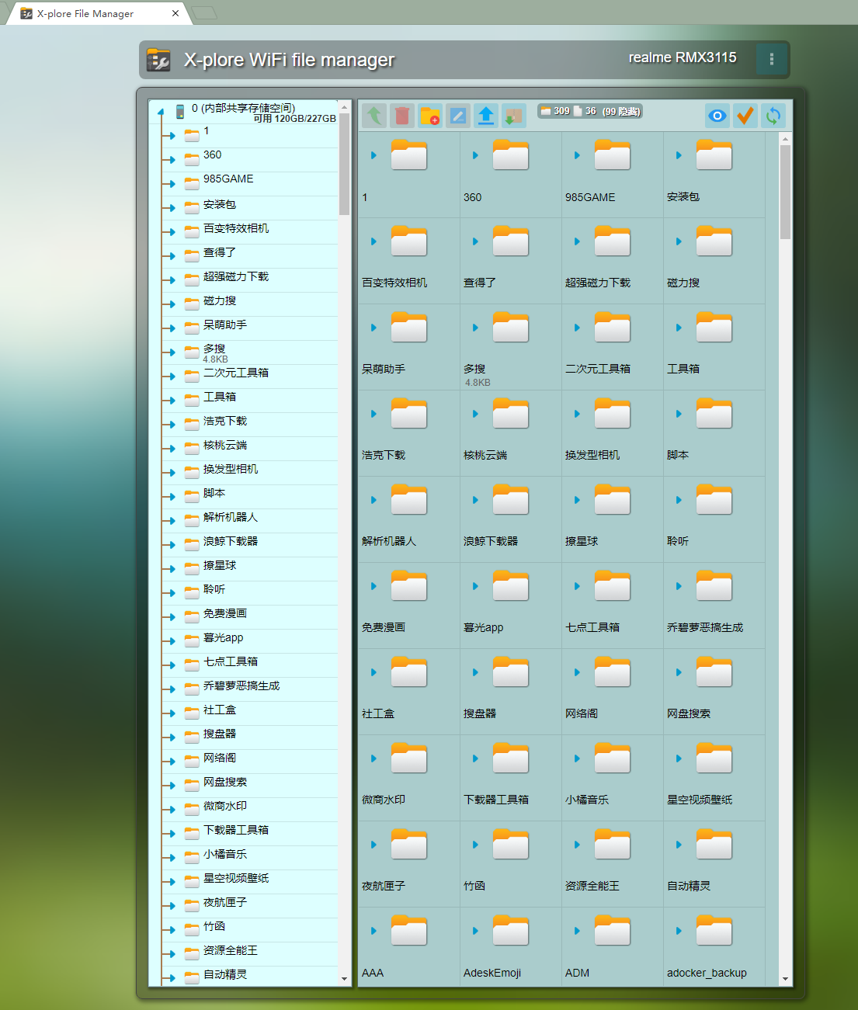
Task: Select 360 in the folder tree
Action: [212, 155]
